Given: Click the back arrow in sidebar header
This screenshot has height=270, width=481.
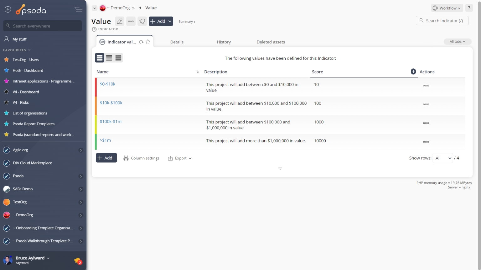Looking at the screenshot, I should 8,10.
